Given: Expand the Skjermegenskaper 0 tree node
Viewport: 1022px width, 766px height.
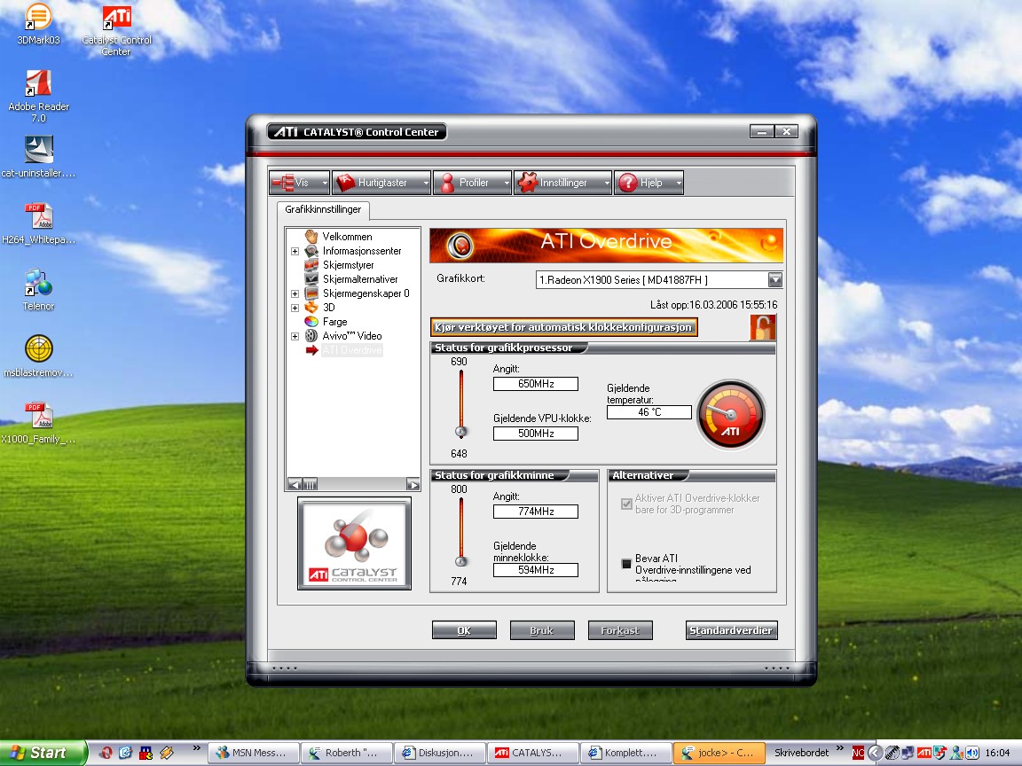Looking at the screenshot, I should (x=295, y=293).
